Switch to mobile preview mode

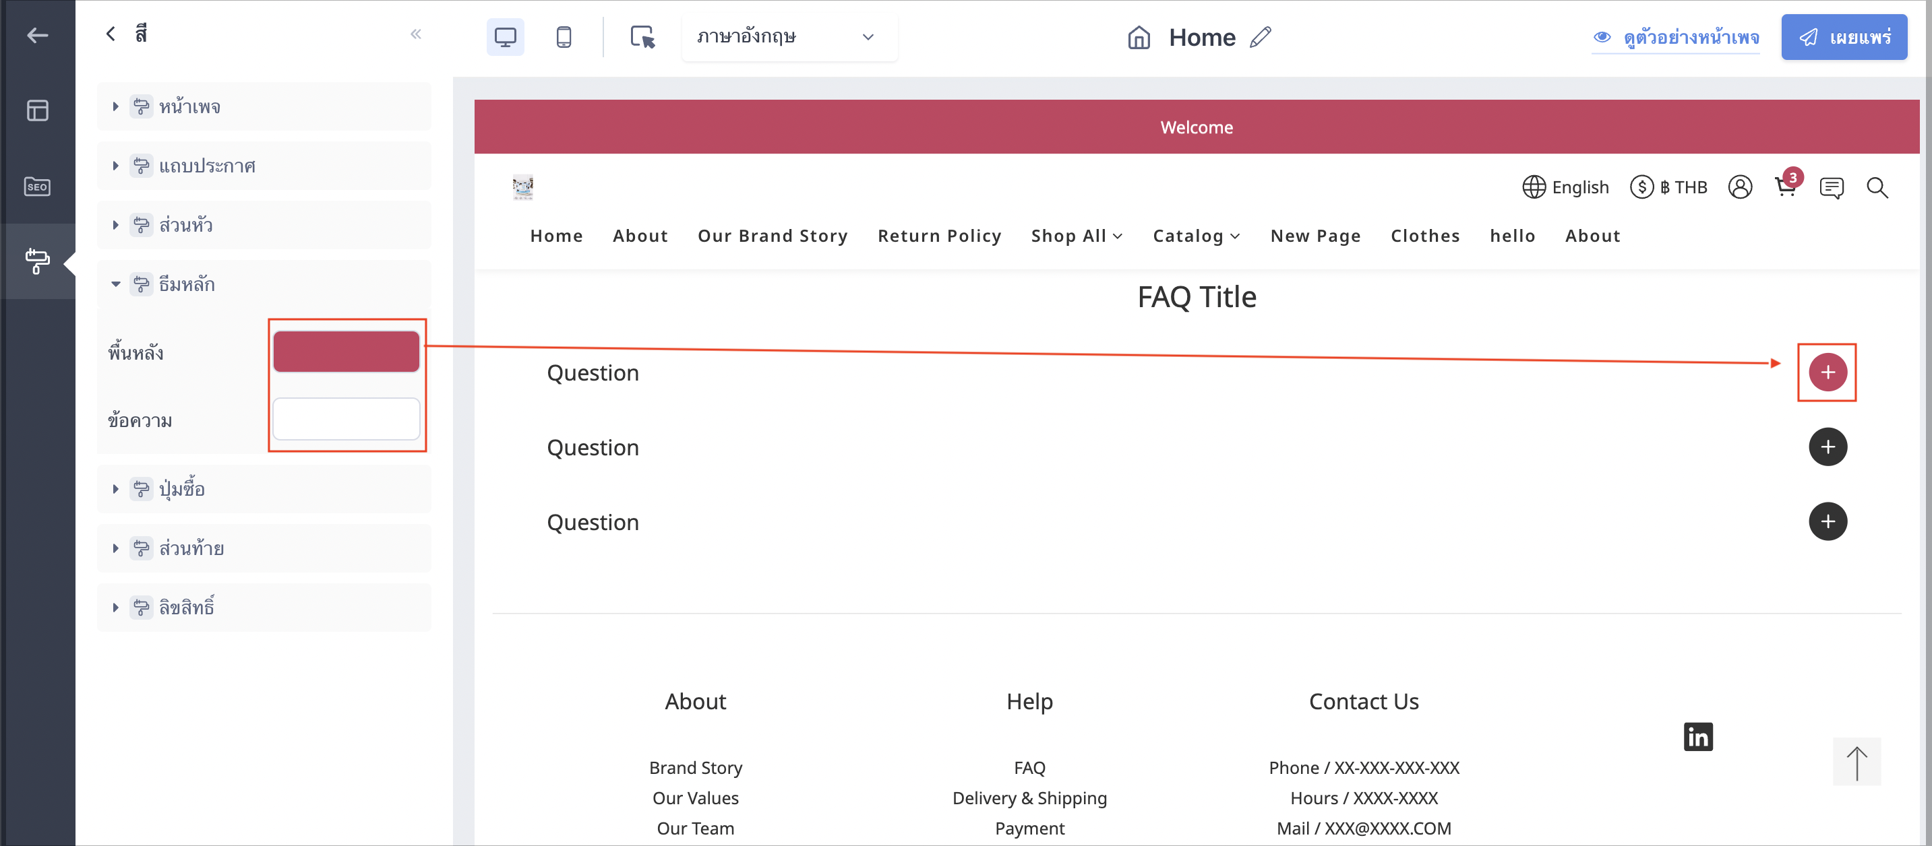tap(564, 37)
